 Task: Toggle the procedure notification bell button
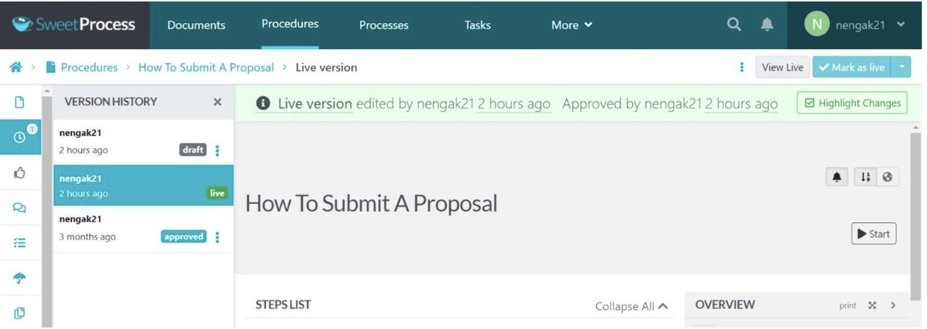pyautogui.click(x=837, y=178)
